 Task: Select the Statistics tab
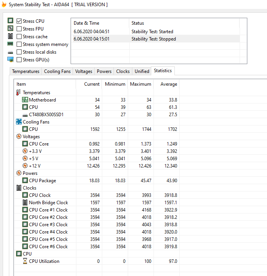[x=163, y=71]
